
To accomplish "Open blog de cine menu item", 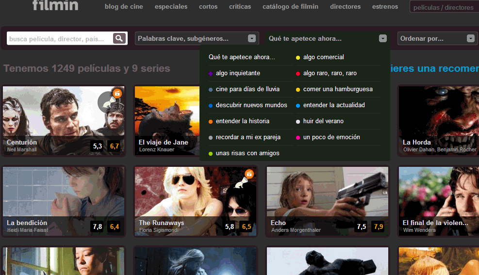I will [124, 6].
